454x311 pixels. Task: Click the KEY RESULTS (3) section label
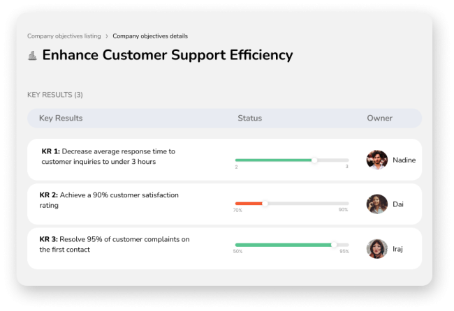[54, 95]
